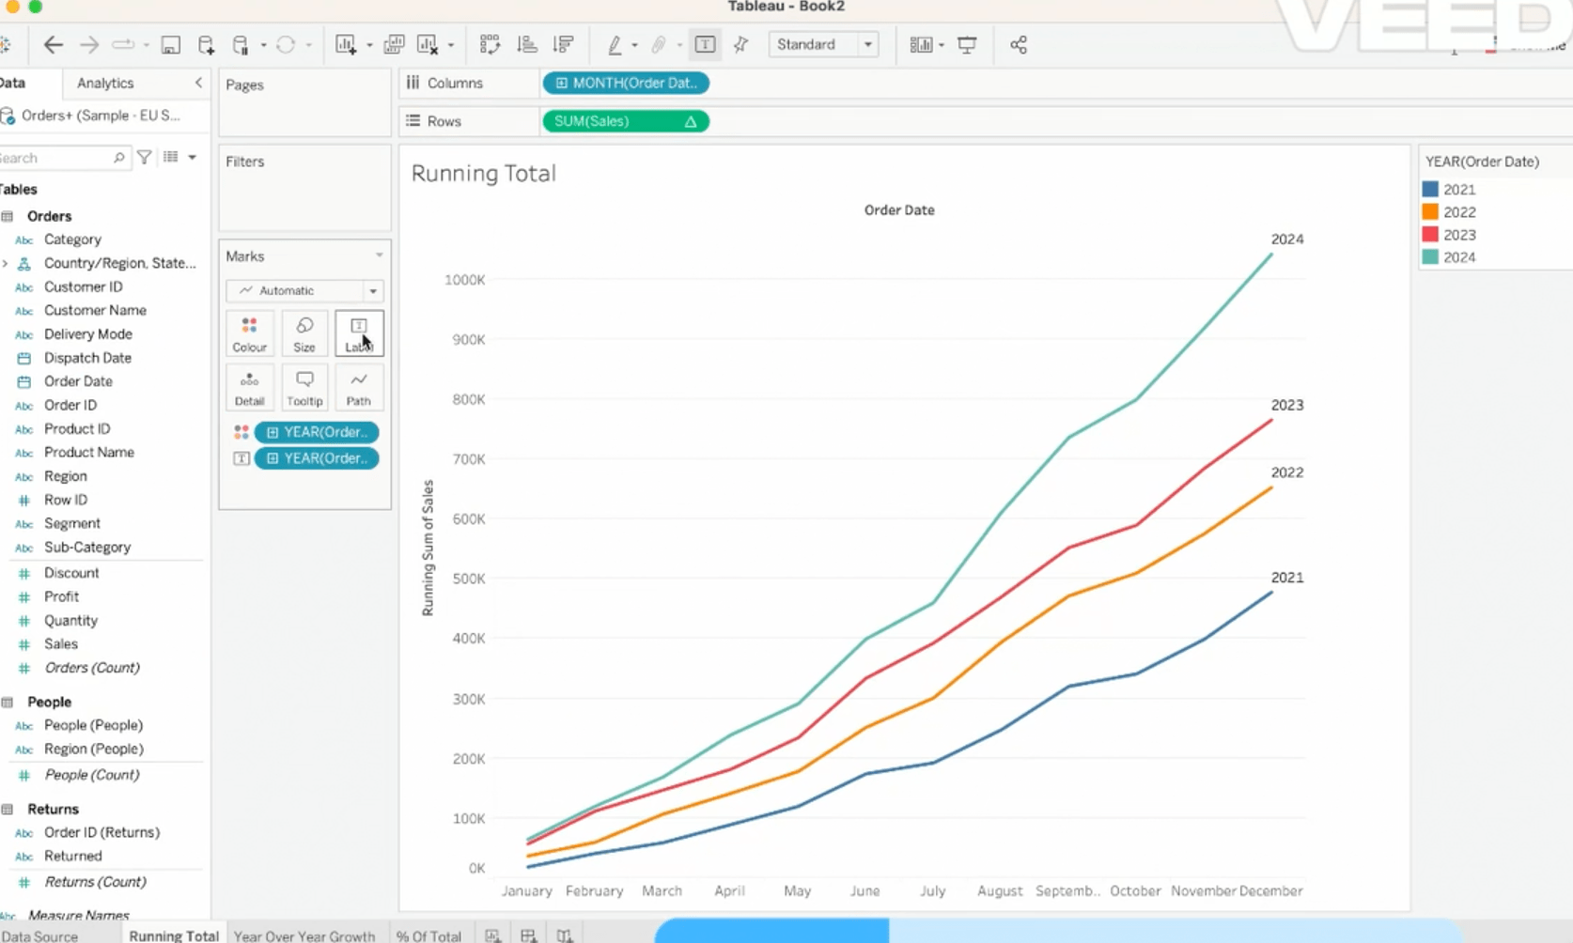Switch to the Analytics tab
Image resolution: width=1573 pixels, height=943 pixels.
(x=105, y=83)
